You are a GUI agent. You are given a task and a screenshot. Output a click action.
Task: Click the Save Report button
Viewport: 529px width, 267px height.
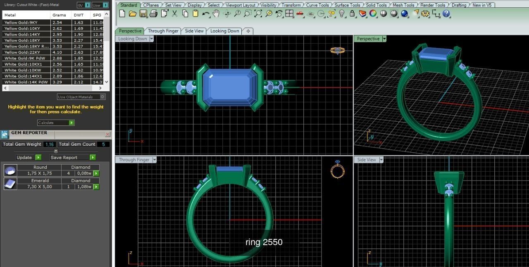point(73,157)
